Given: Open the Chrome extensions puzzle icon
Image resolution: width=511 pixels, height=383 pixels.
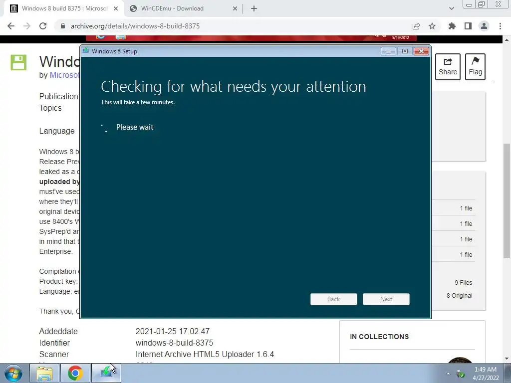Looking at the screenshot, I should point(452,26).
